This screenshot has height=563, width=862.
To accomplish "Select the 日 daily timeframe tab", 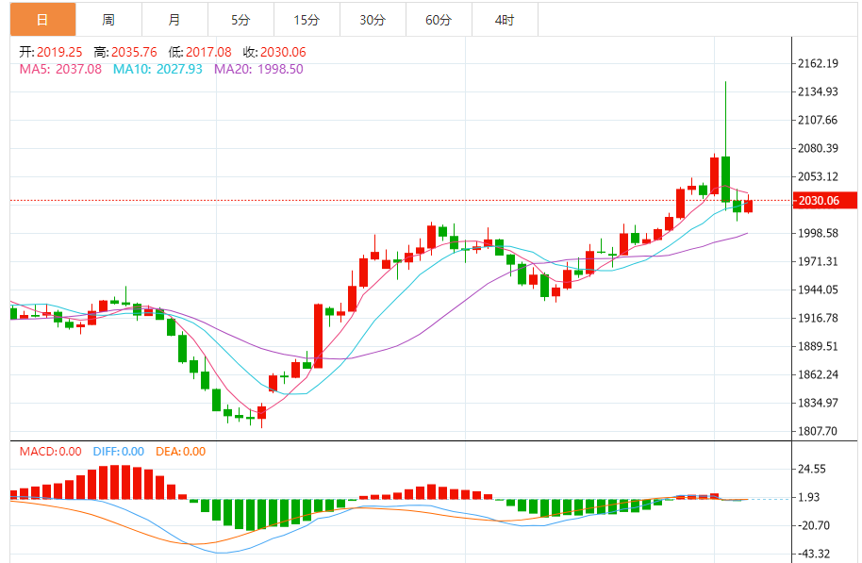I will point(42,20).
